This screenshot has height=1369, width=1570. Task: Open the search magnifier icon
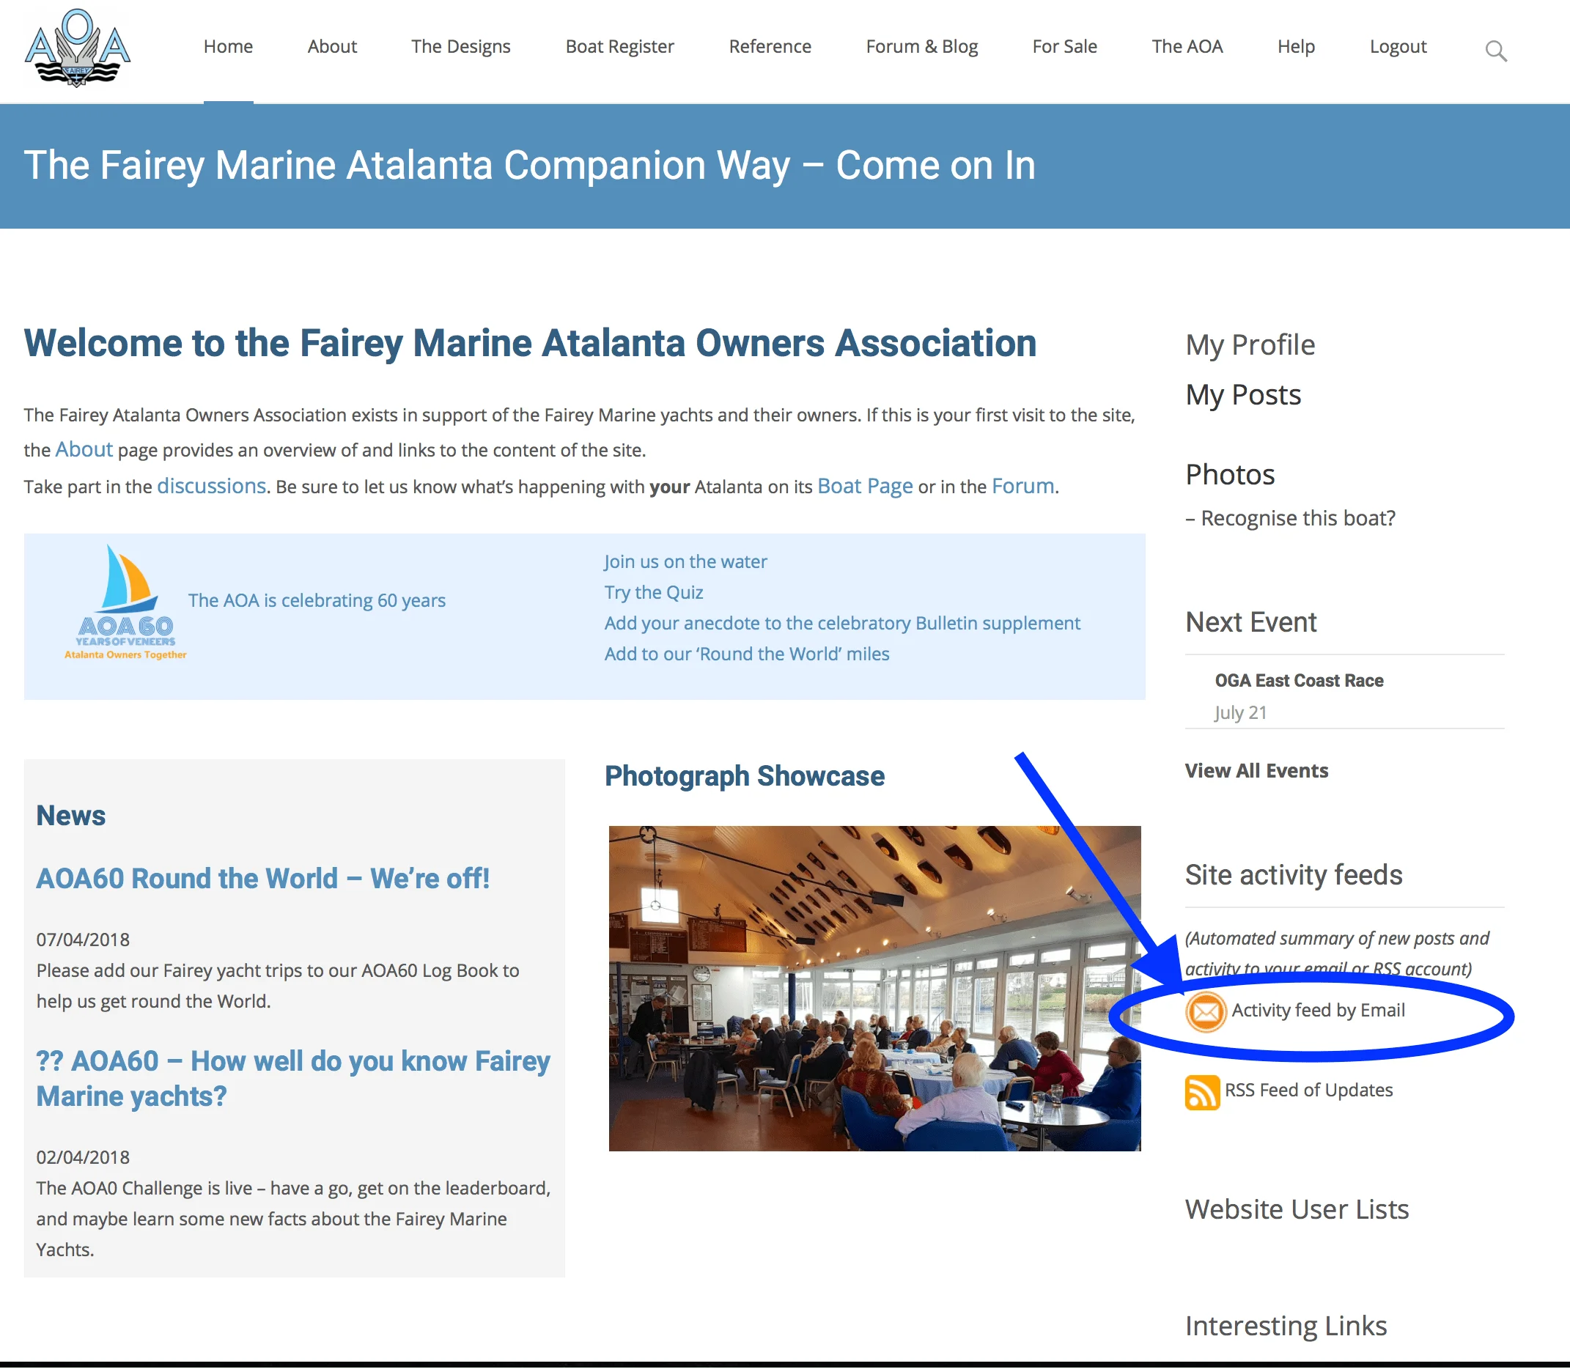1495,51
